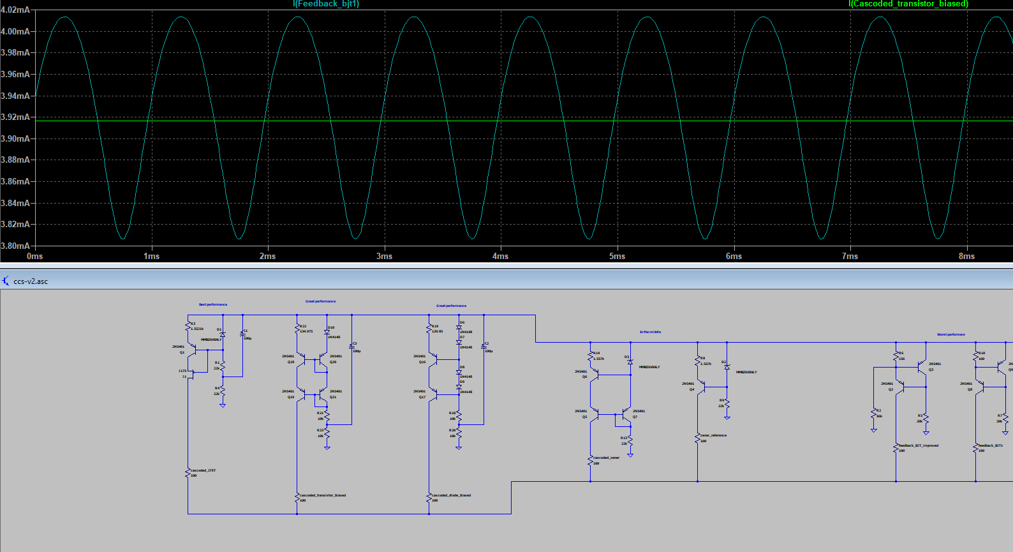This screenshot has height=552, width=1013.
Task: Click capacitor C2 100µ
Action: [484, 346]
